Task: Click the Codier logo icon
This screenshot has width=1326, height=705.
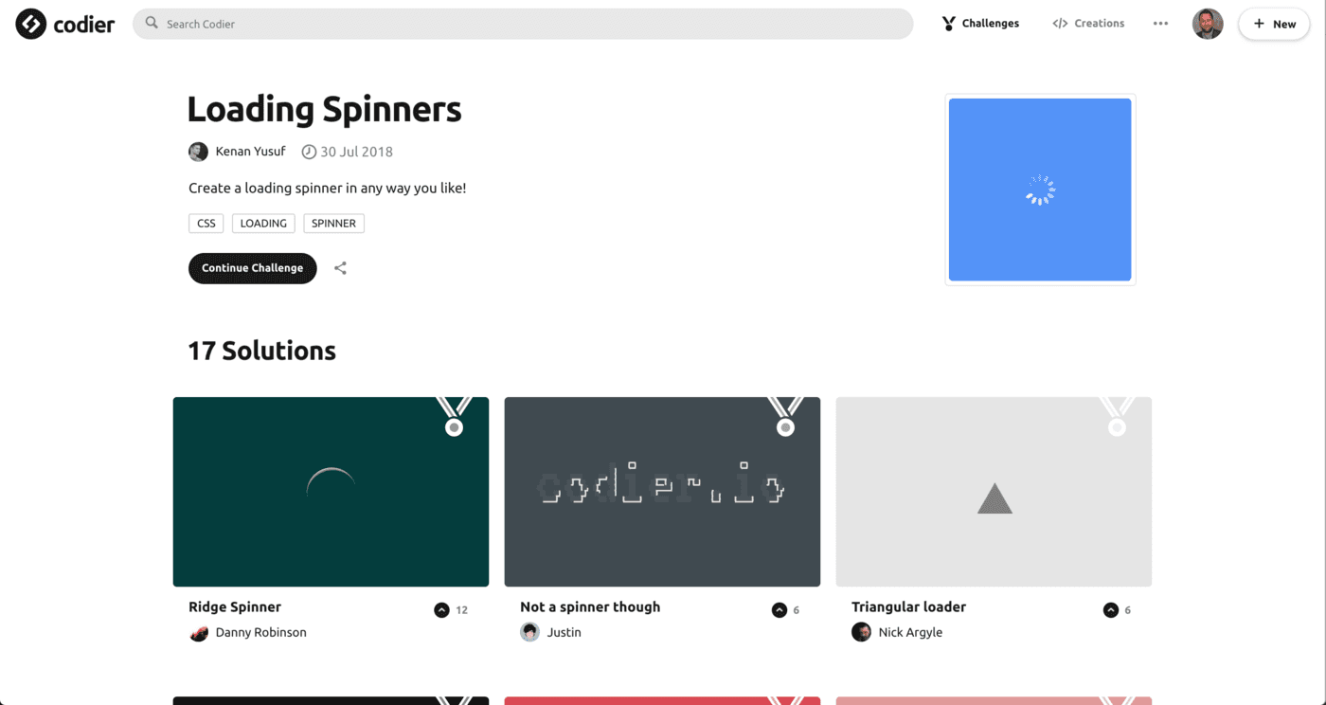Action: pos(31,24)
